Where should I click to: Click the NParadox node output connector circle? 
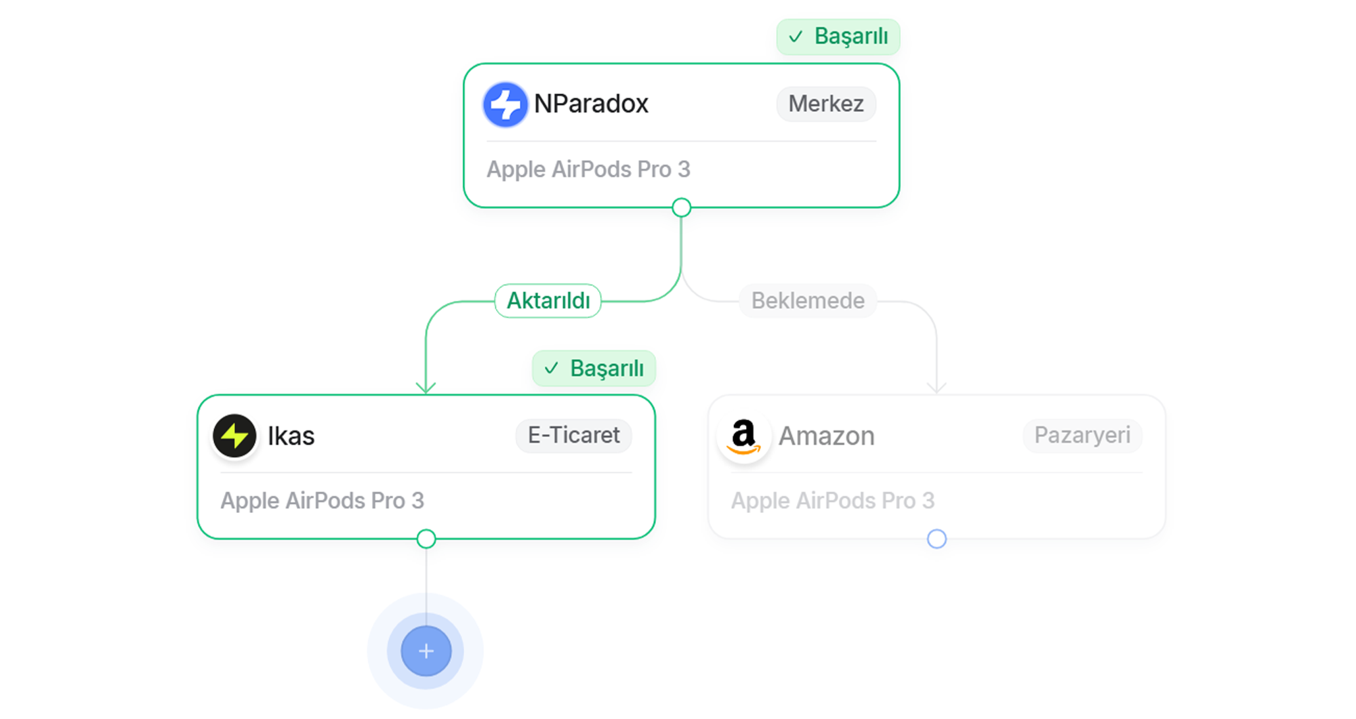(x=681, y=207)
